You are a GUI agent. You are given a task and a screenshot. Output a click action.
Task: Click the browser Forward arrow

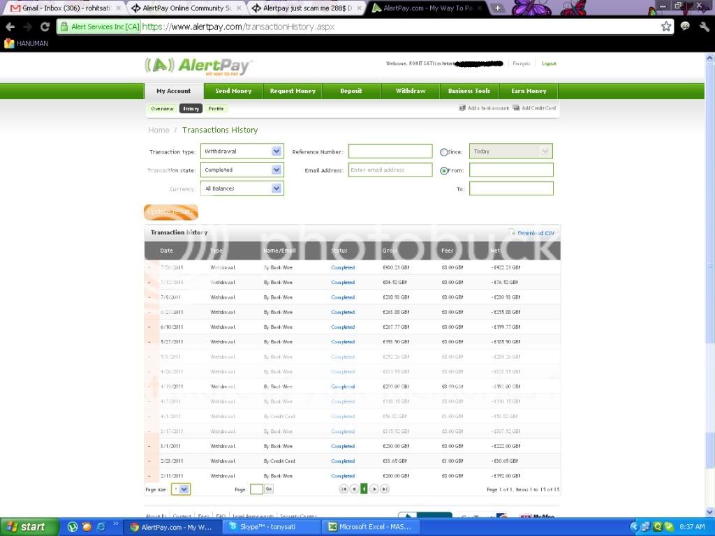27,27
